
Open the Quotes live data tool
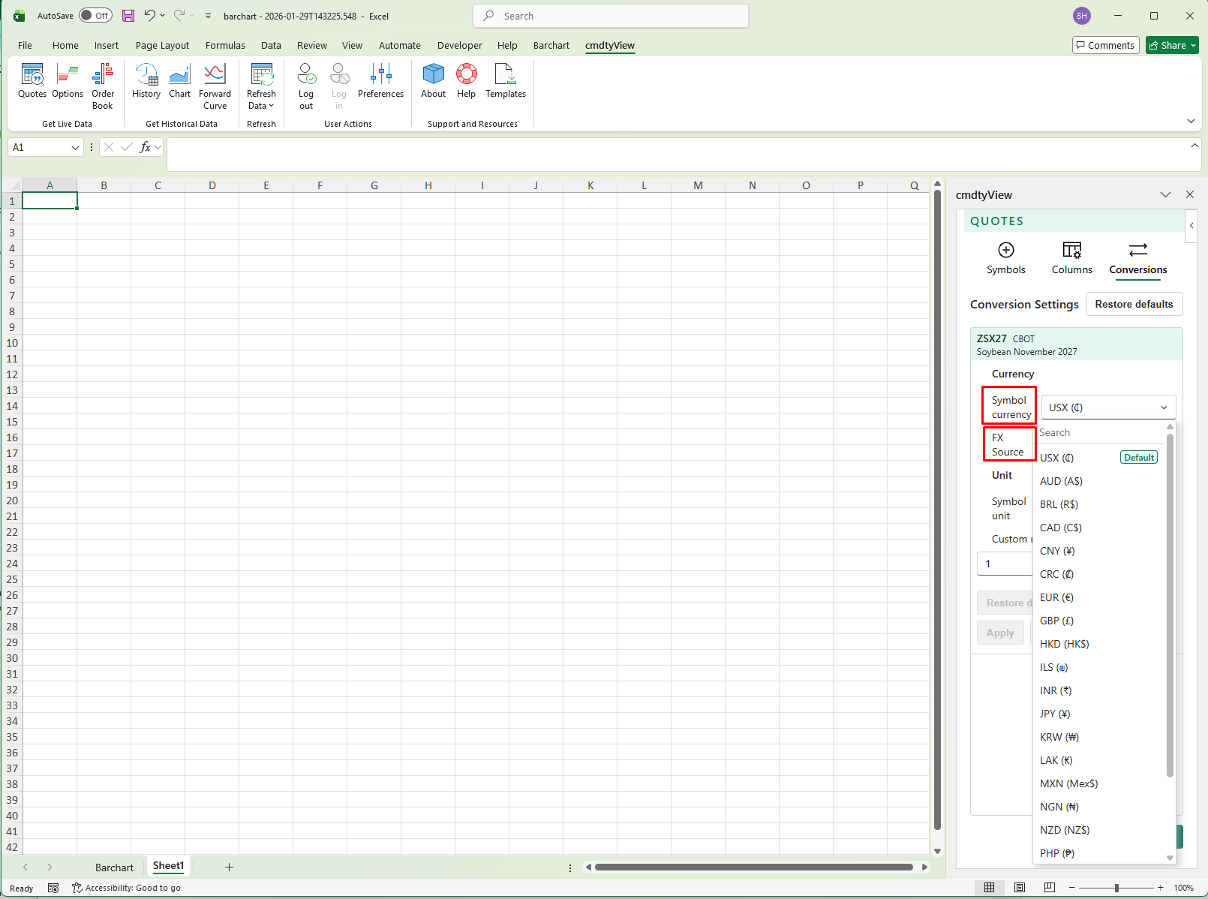point(32,81)
